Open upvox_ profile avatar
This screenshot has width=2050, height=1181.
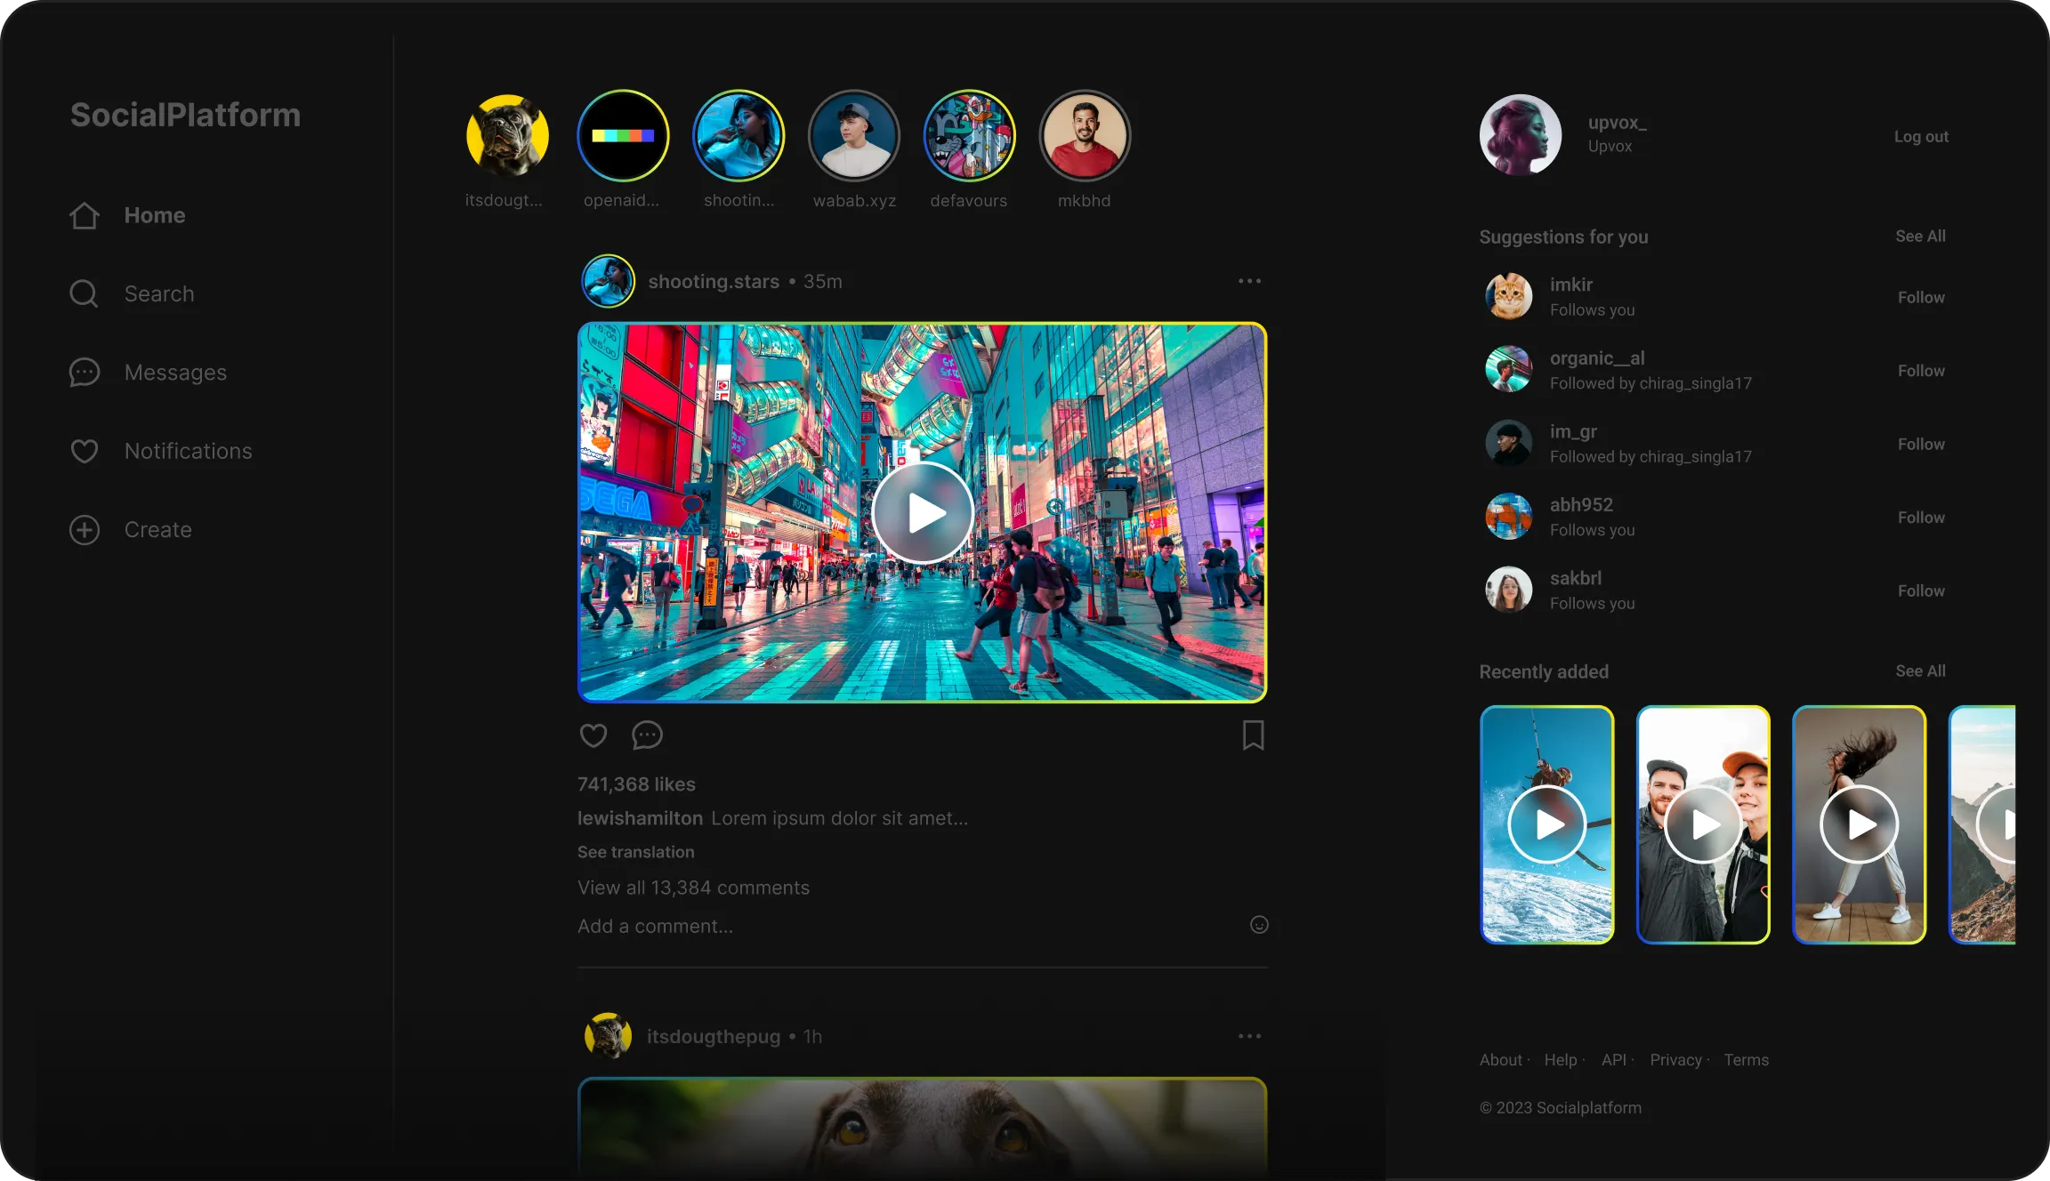1520,135
